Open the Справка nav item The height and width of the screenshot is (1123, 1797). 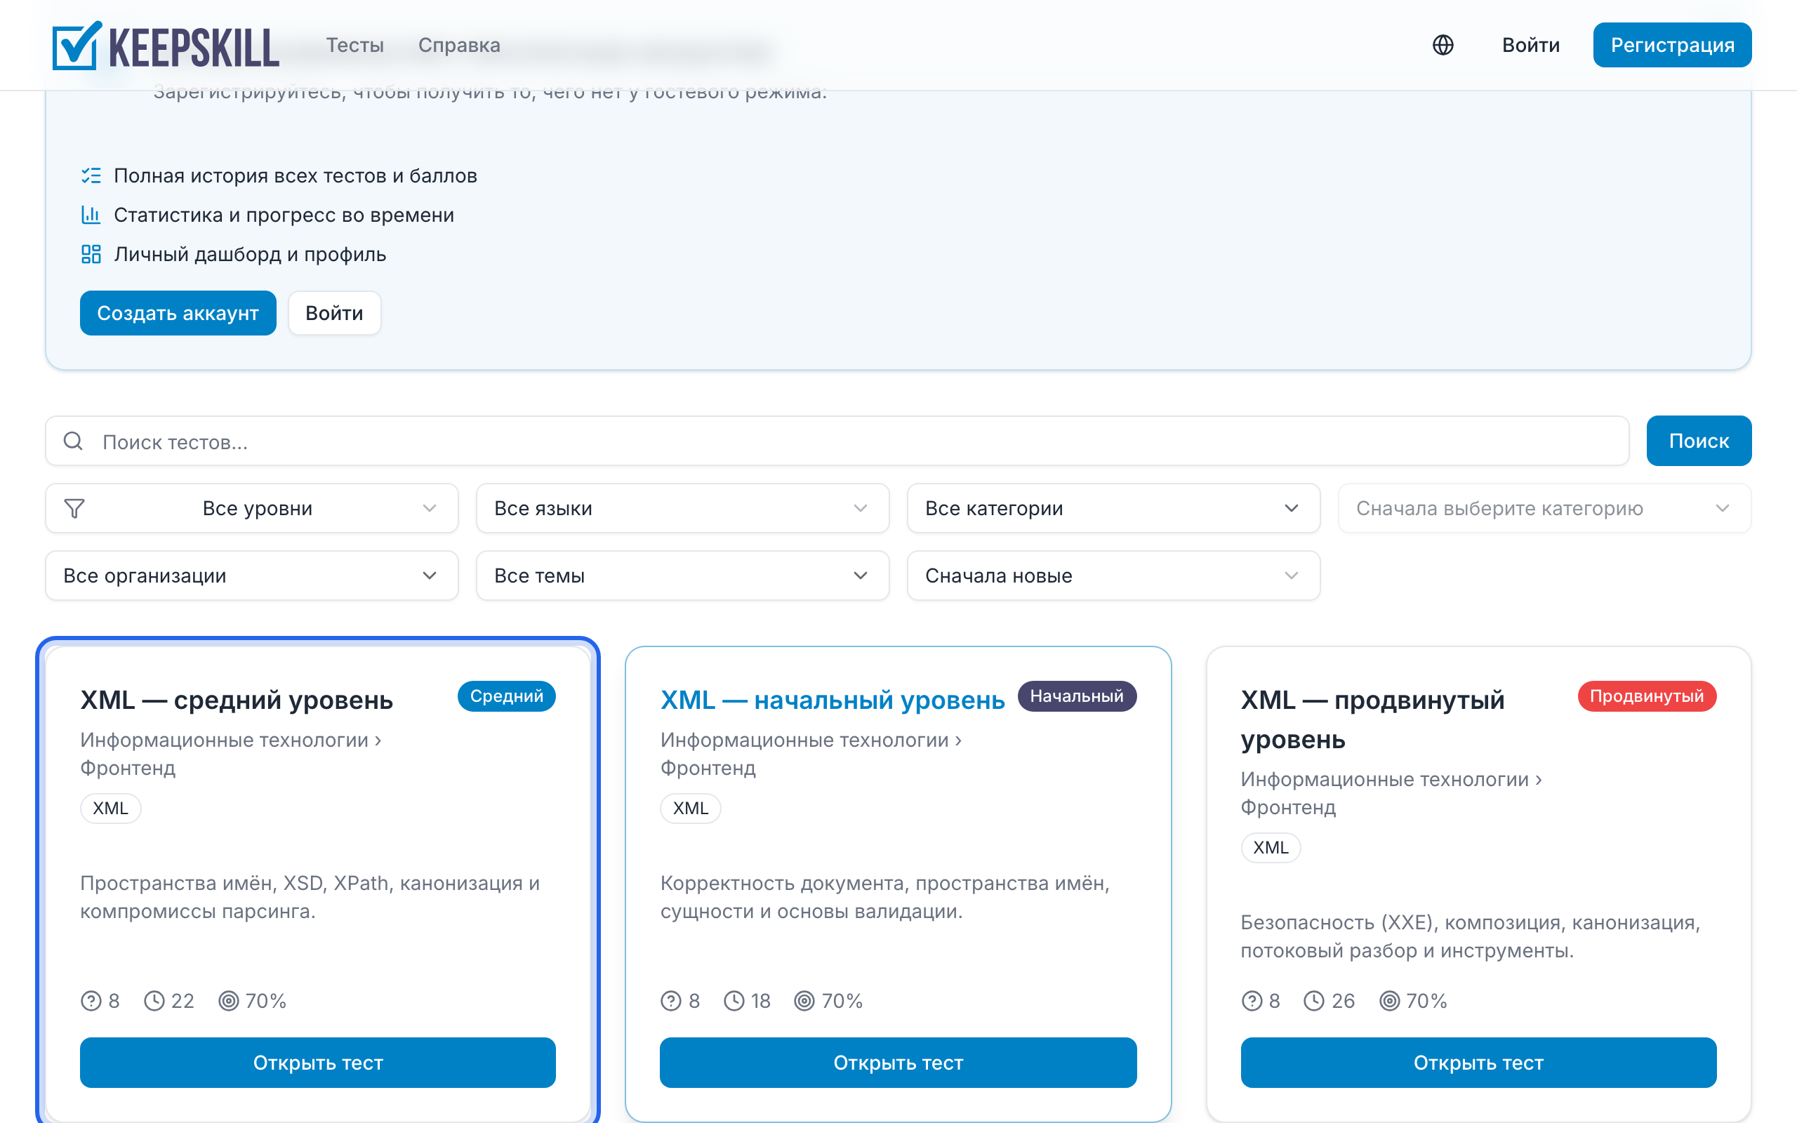coord(459,46)
